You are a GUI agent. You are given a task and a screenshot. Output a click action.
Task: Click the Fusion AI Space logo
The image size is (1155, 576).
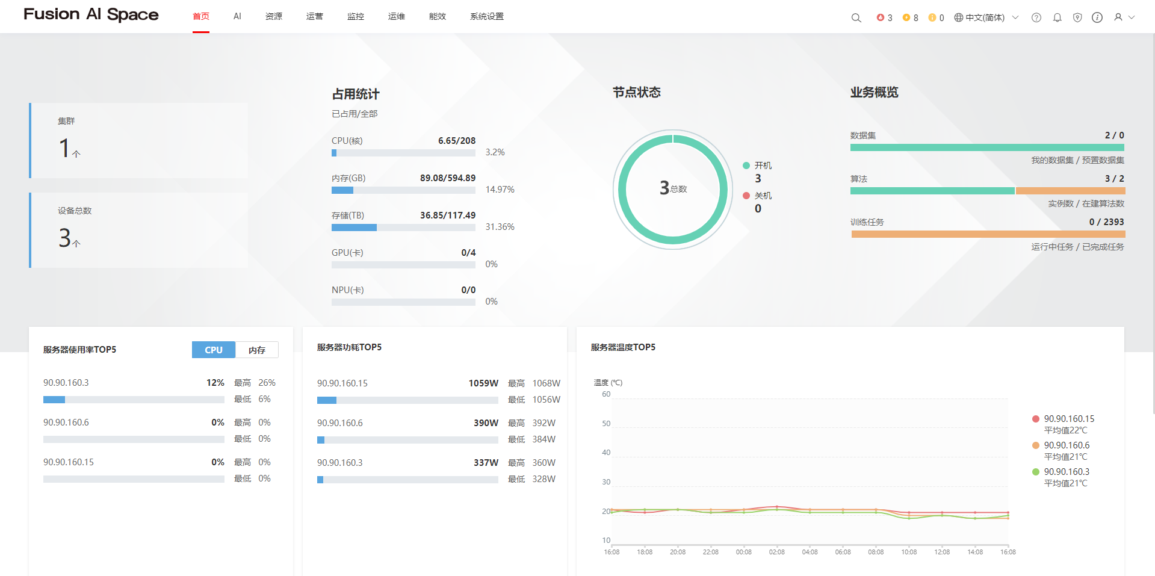tap(91, 14)
